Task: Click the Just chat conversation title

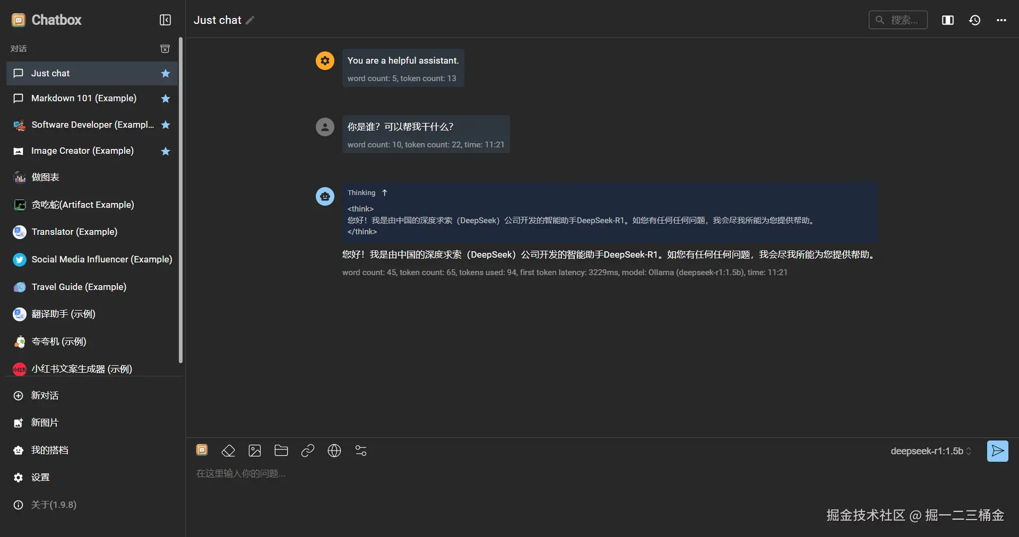Action: tap(218, 20)
